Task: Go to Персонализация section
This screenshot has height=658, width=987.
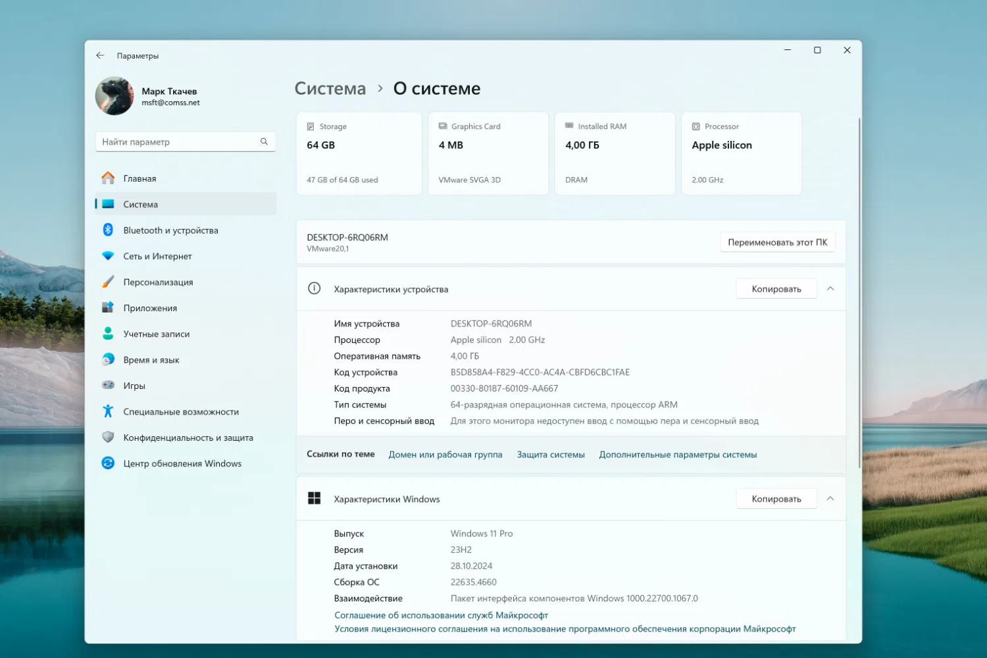Action: [186, 282]
